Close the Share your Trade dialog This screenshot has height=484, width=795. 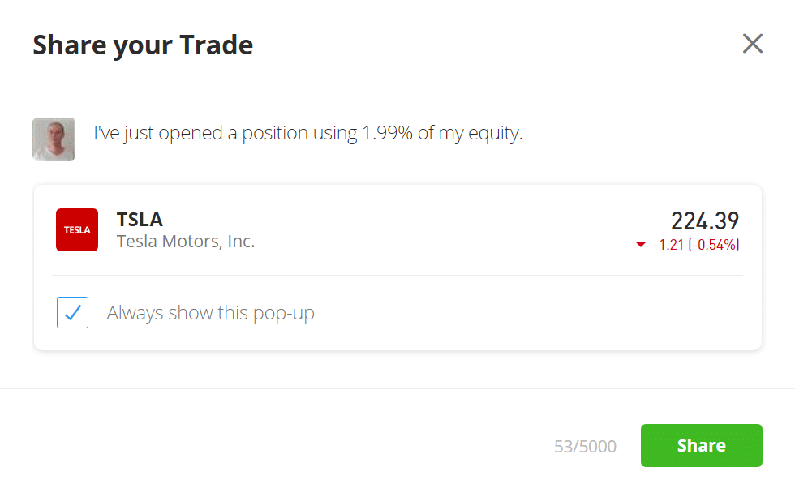tap(753, 44)
